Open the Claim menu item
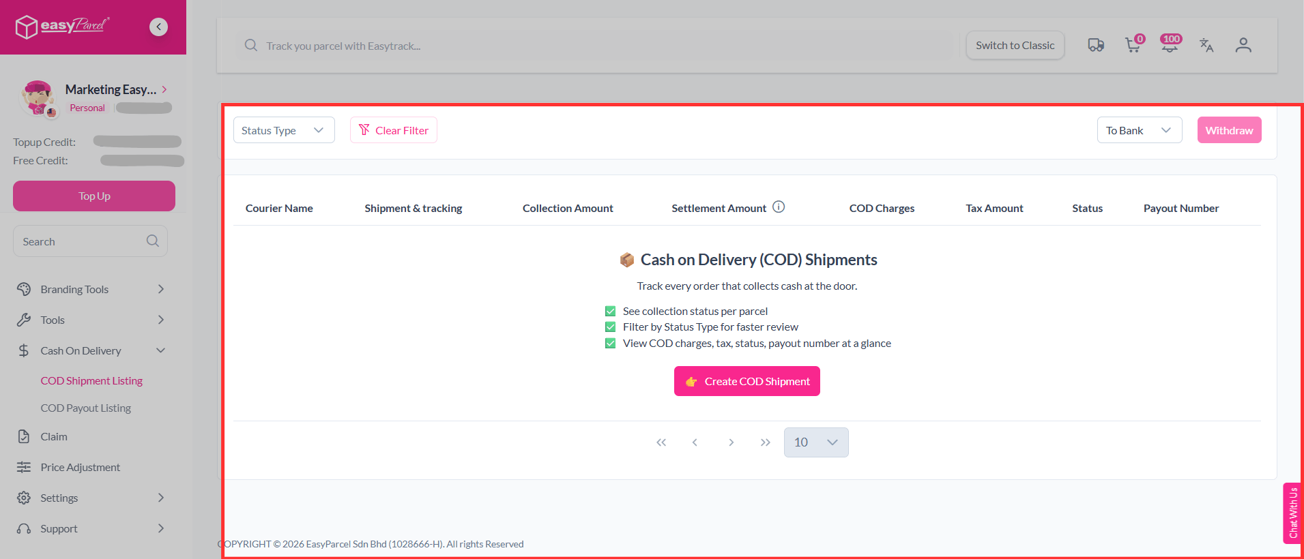 click(x=54, y=437)
